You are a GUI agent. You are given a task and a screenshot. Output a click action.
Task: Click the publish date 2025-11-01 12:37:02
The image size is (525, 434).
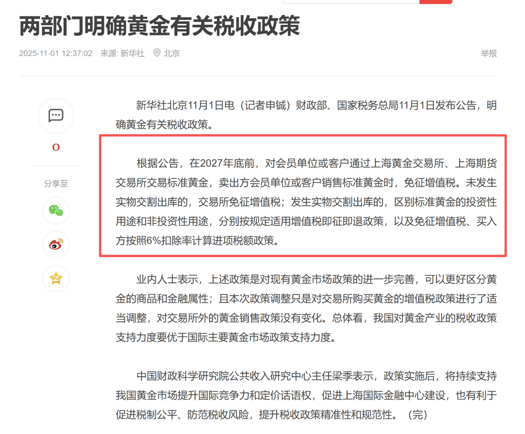click(55, 53)
